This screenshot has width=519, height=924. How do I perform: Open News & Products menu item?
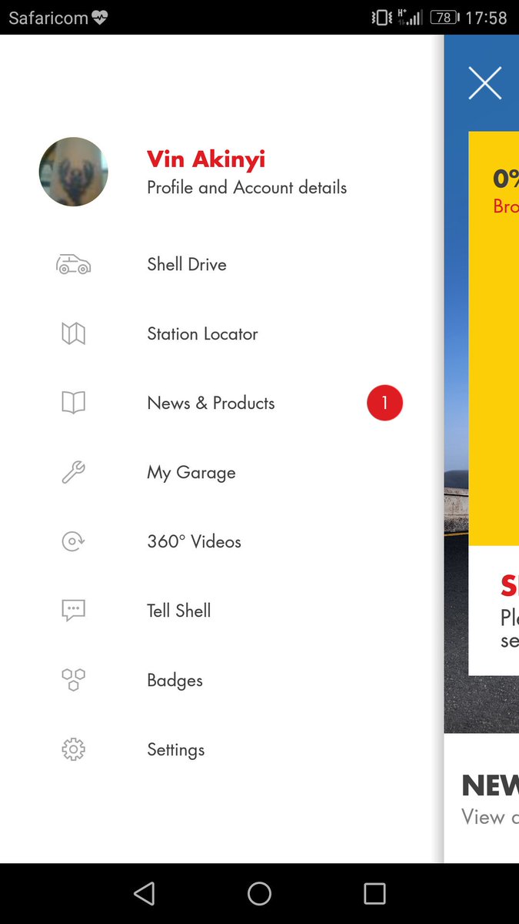211,403
